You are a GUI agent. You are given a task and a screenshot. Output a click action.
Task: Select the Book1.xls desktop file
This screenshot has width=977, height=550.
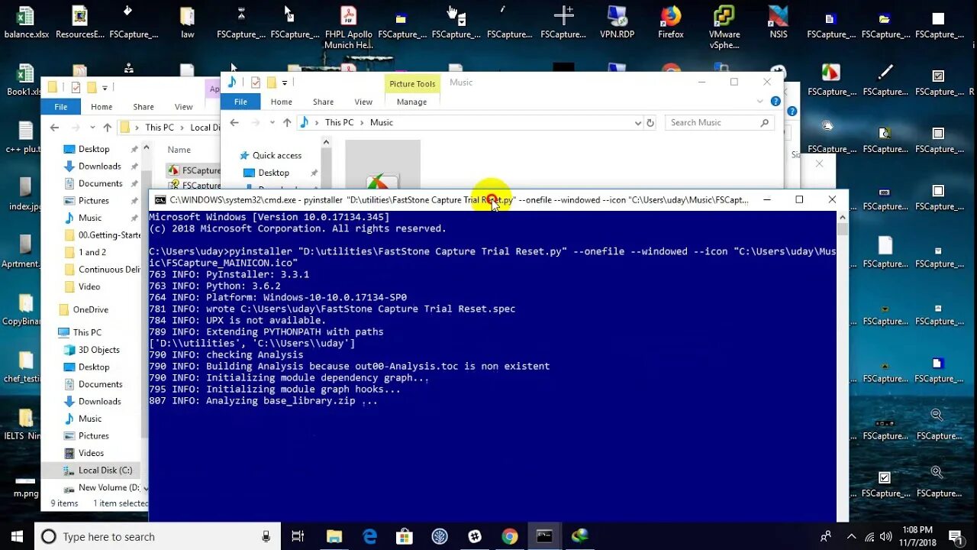pyautogui.click(x=24, y=79)
